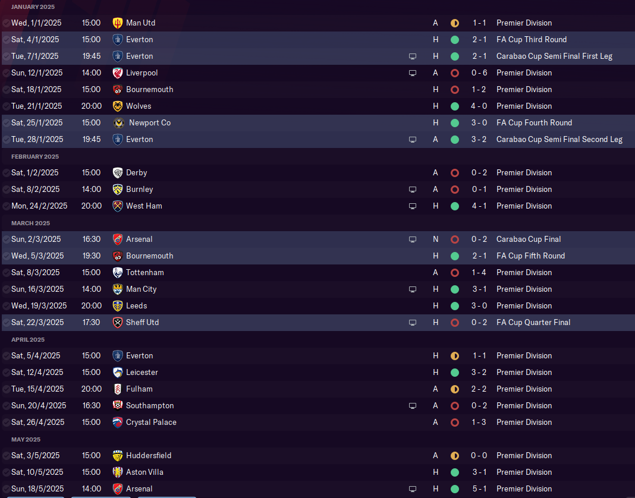Click the green win indicator for Leeds match
This screenshot has height=498, width=635.
(x=455, y=306)
